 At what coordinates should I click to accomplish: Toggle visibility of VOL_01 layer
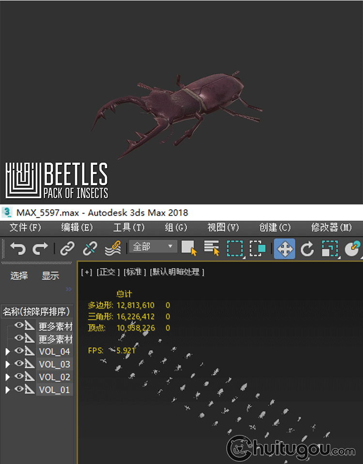(19, 390)
